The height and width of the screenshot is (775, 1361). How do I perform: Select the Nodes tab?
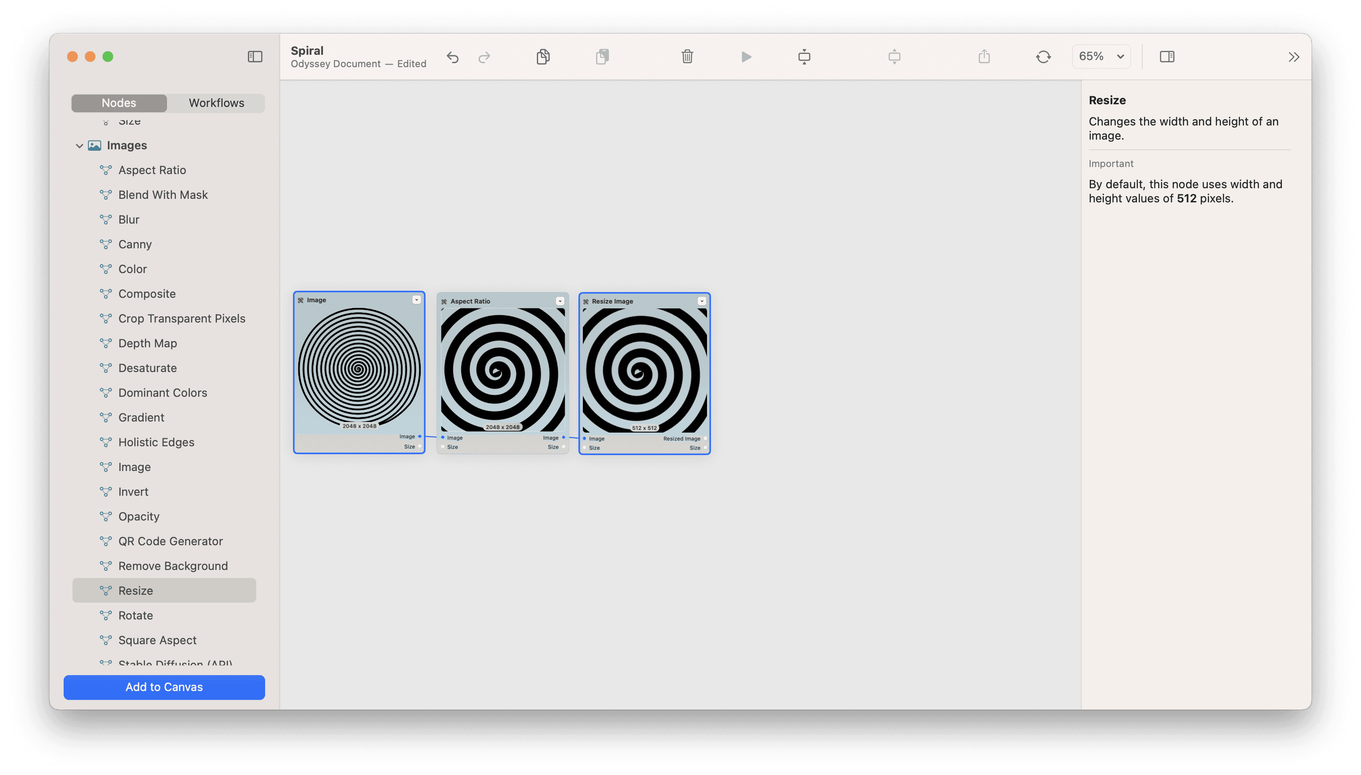click(119, 103)
